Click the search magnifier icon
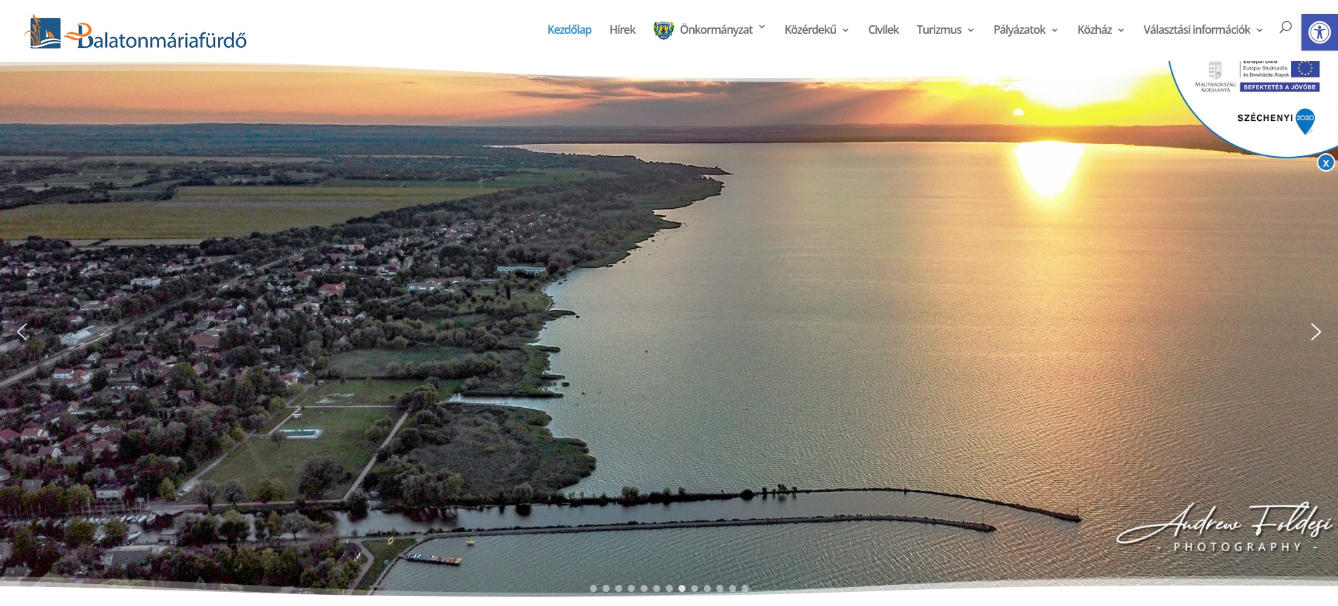1338x606 pixels. [1285, 27]
